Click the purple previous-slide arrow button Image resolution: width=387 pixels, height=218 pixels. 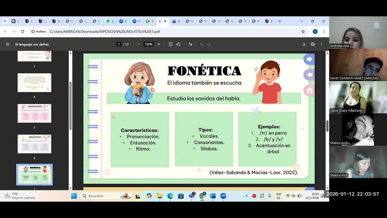pos(309,75)
